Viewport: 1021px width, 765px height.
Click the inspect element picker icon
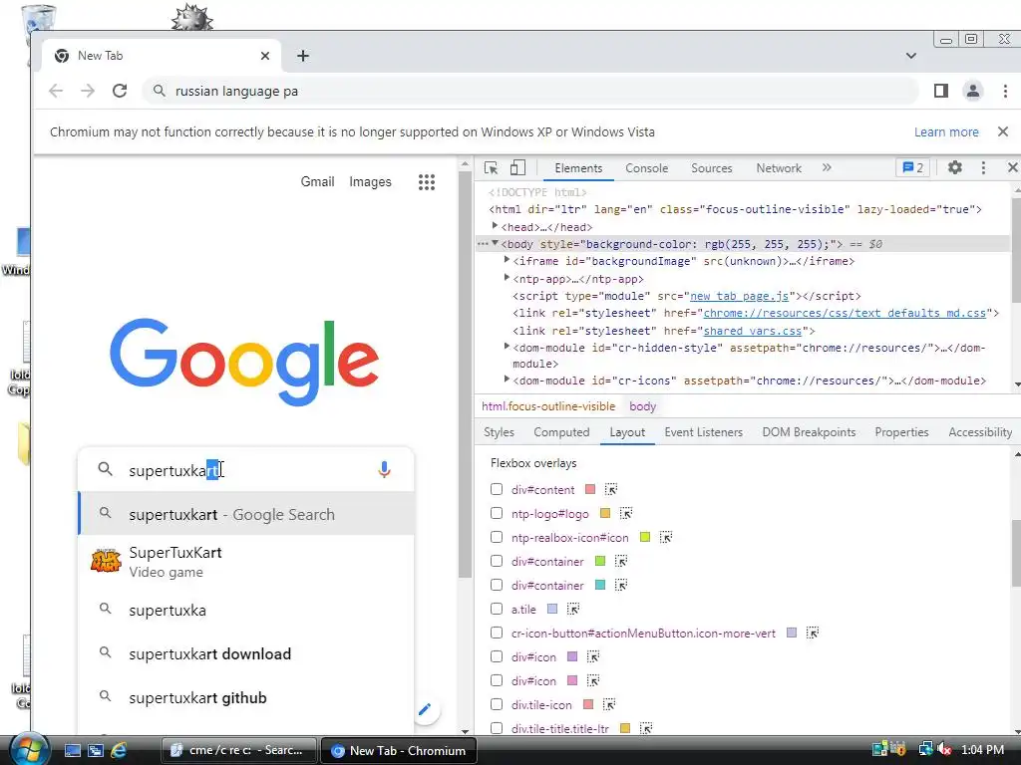pos(491,167)
